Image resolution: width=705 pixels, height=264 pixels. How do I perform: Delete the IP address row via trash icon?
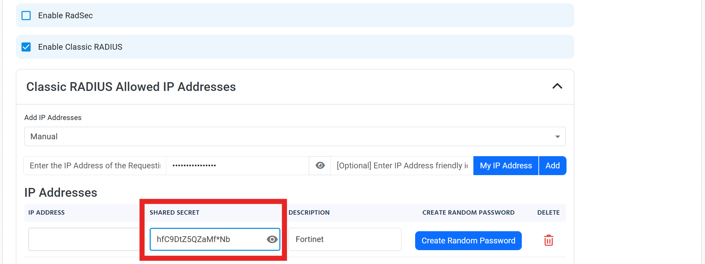tap(548, 240)
